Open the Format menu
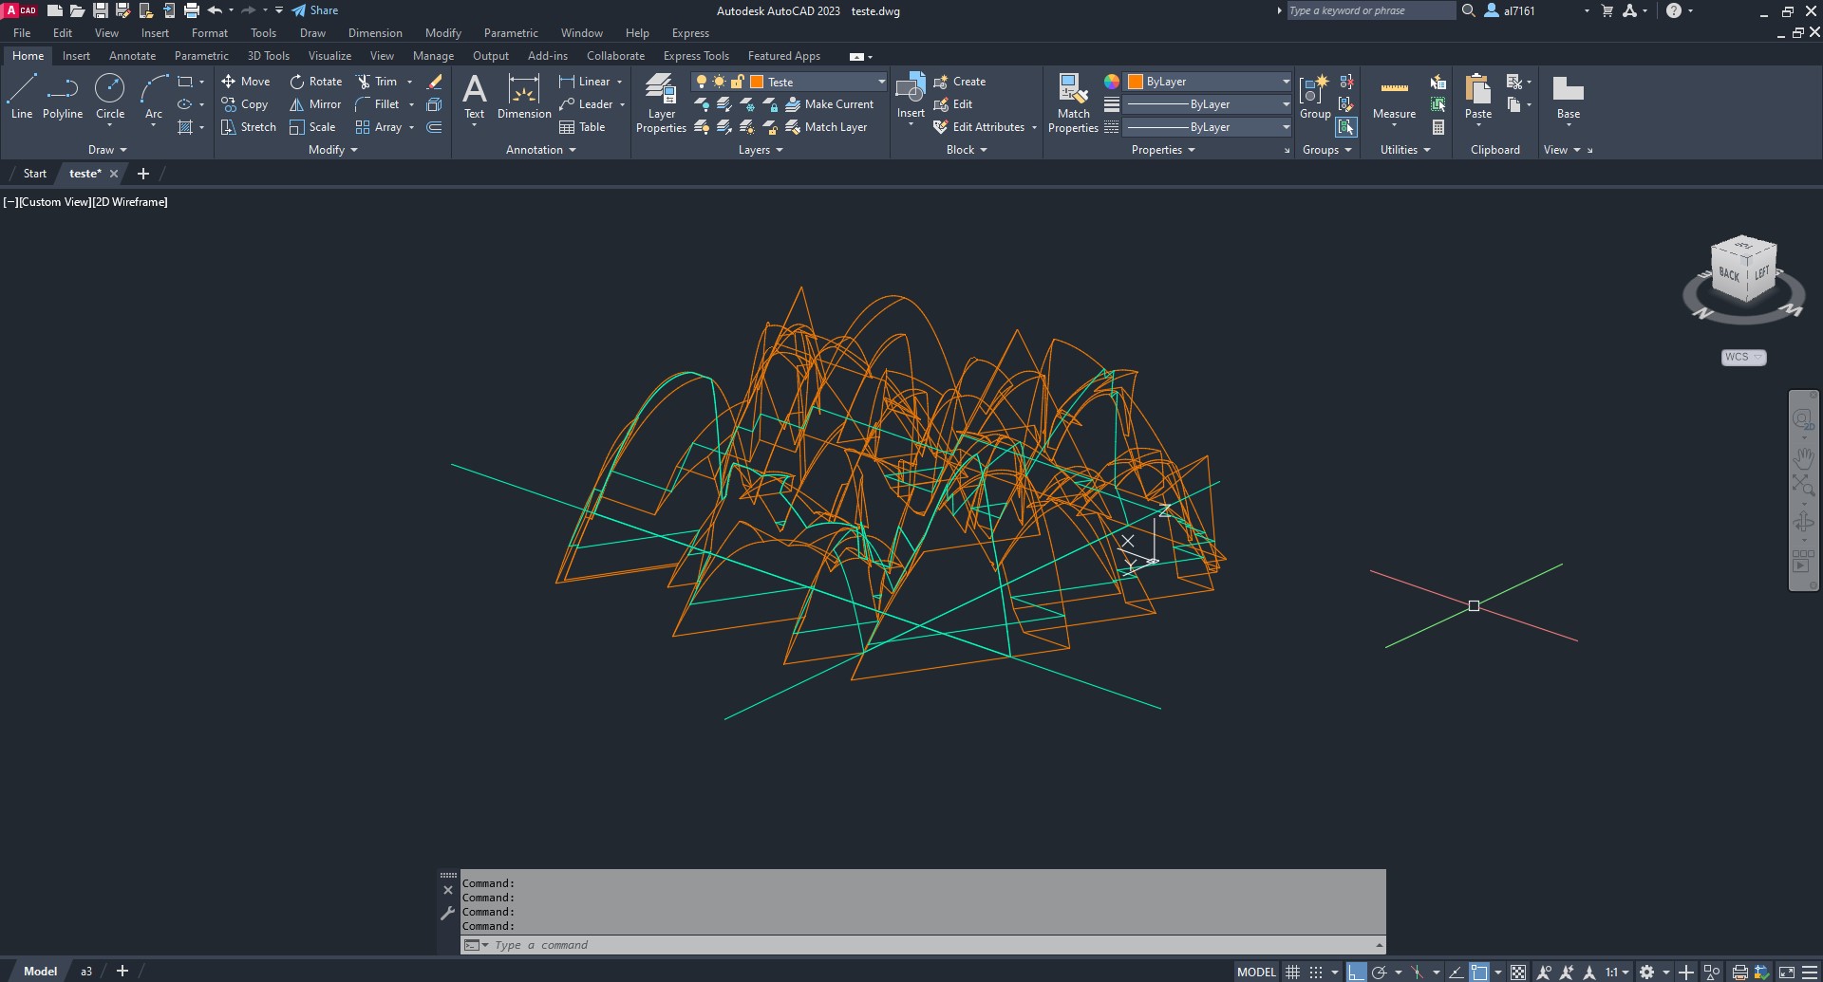Screen dimensions: 1823x982 point(209,33)
